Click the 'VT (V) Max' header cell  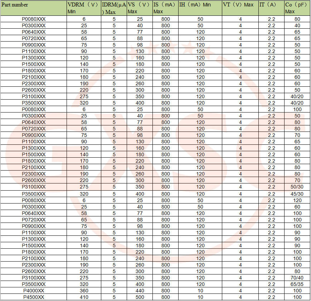point(240,8)
